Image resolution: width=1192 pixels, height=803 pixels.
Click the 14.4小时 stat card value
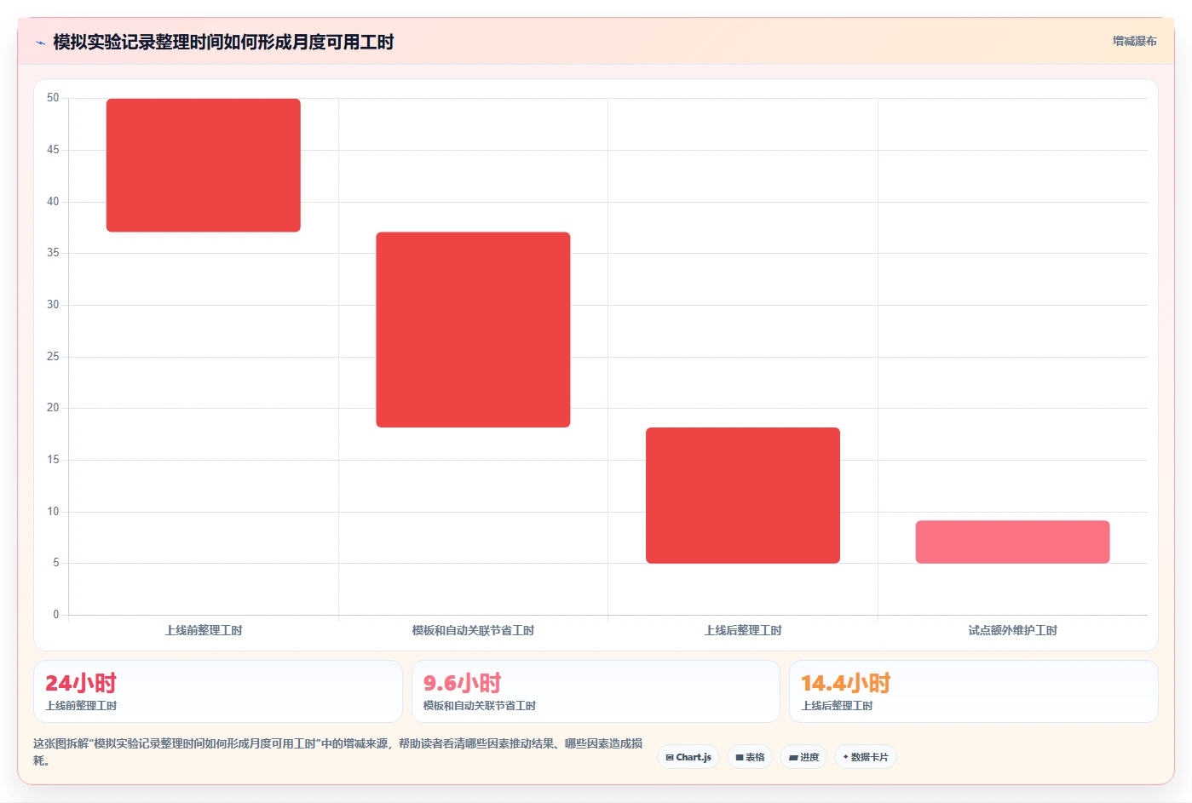[845, 683]
